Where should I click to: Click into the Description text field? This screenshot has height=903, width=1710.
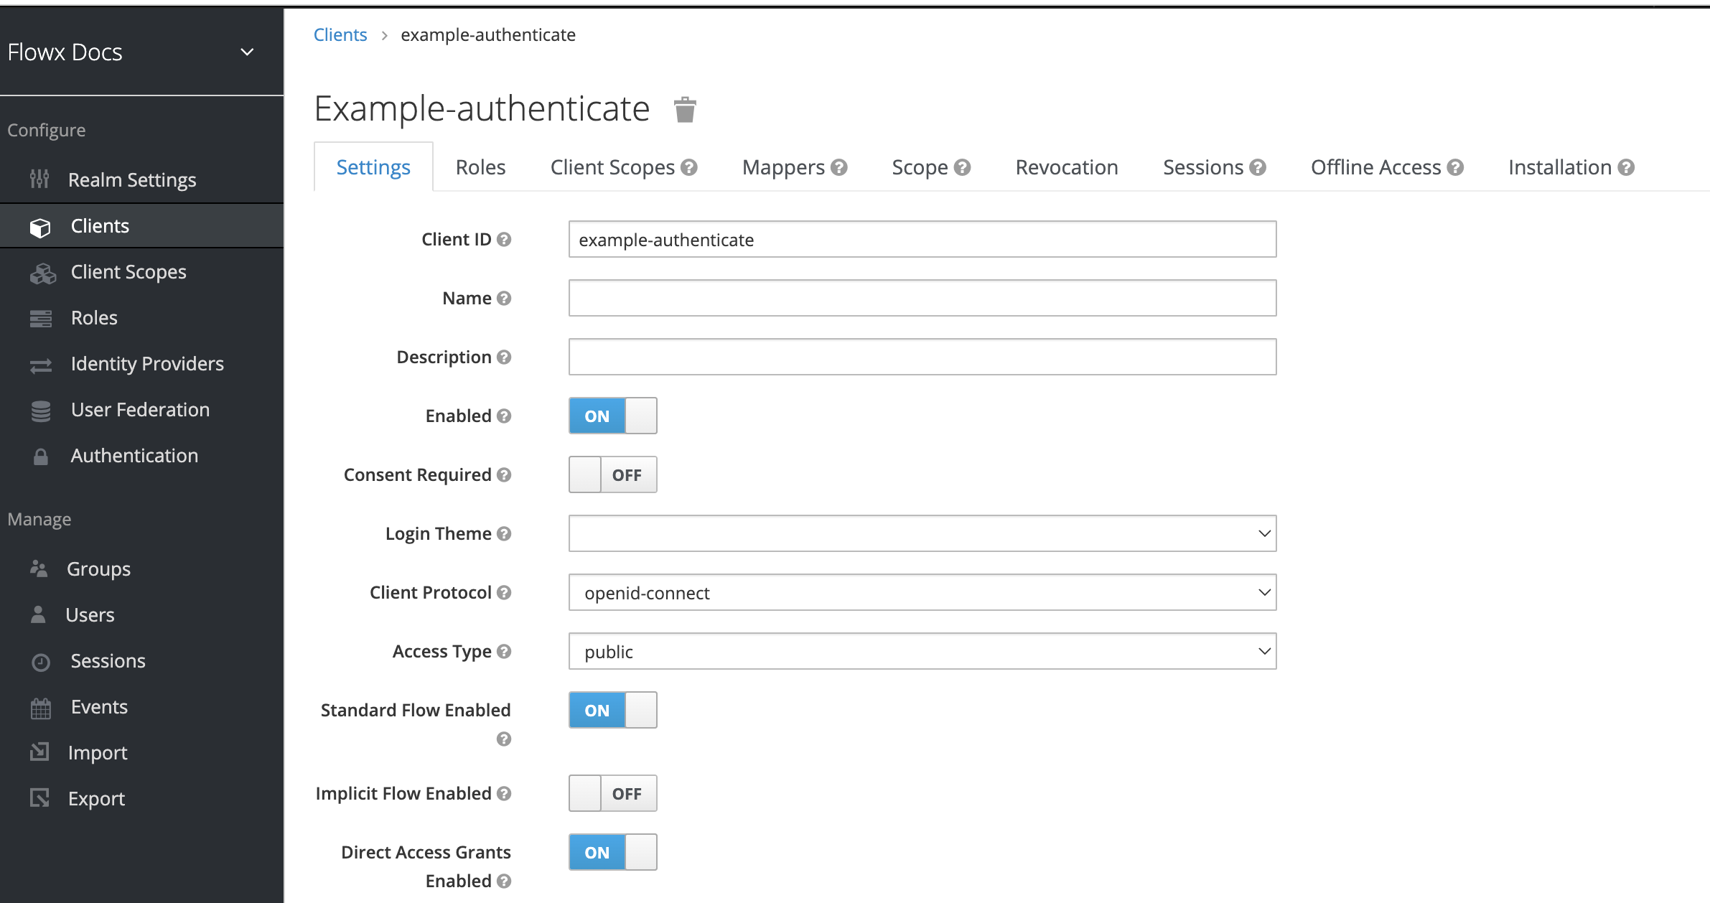click(x=922, y=357)
